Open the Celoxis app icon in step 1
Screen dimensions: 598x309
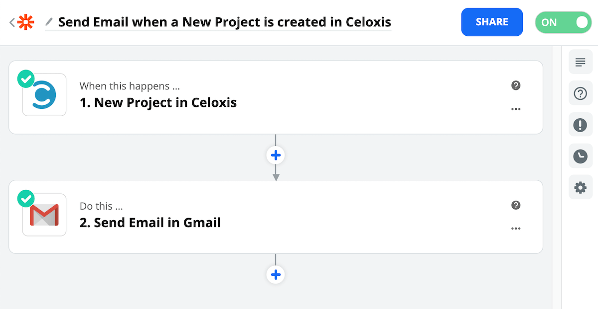click(x=44, y=95)
